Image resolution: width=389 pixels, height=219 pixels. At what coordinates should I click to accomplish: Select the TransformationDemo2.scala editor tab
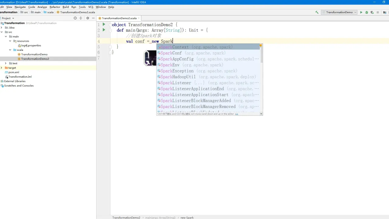(x=119, y=18)
